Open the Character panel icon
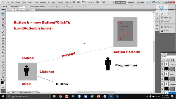Viewport: 176px width, 99px height. coord(157,25)
